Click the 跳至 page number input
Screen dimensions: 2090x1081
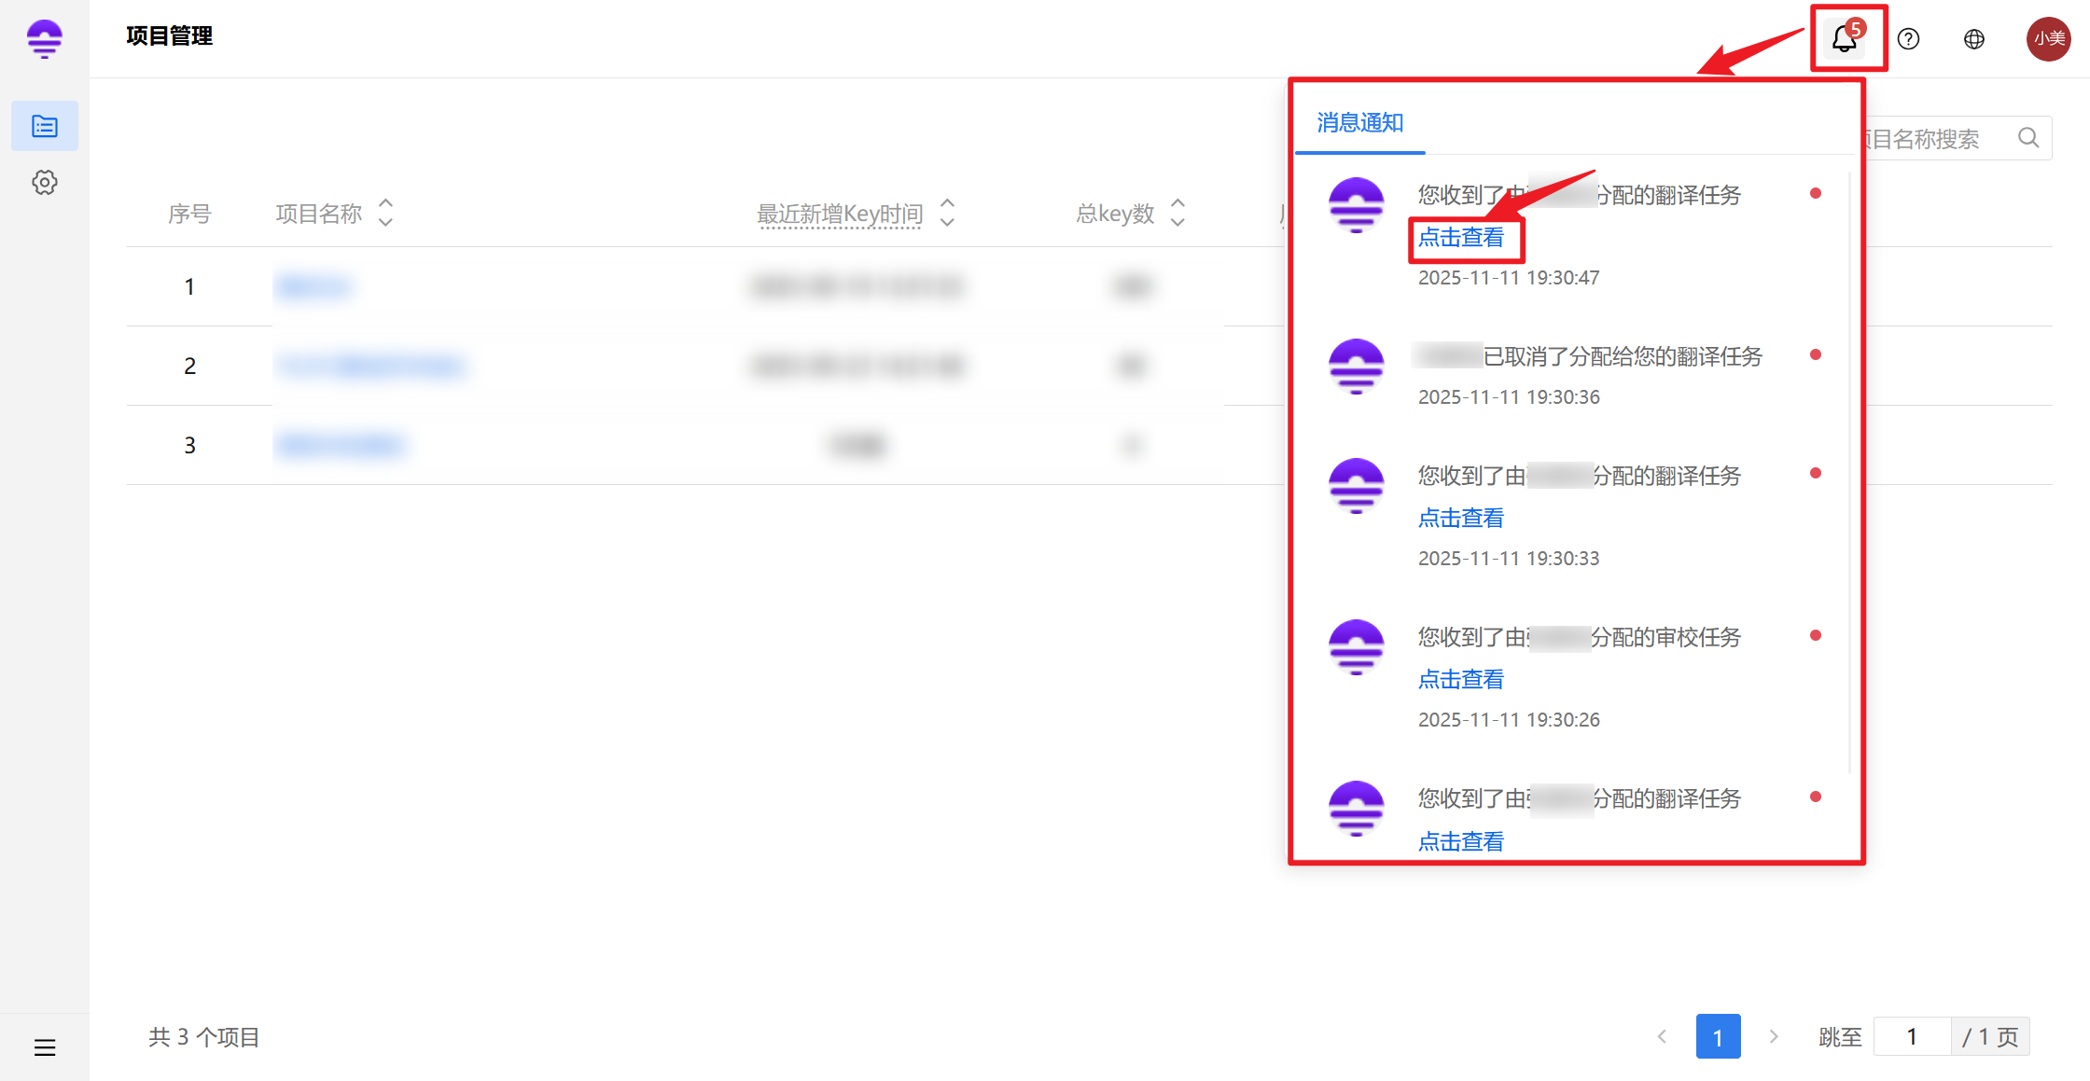[1911, 1036]
